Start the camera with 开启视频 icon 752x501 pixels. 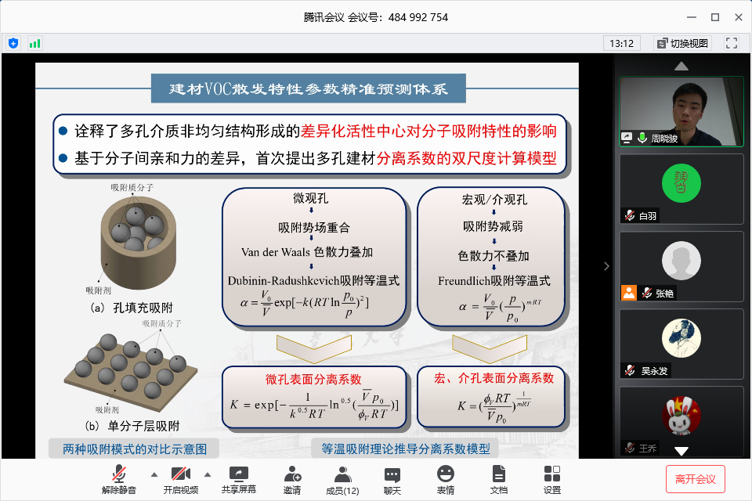pos(180,478)
